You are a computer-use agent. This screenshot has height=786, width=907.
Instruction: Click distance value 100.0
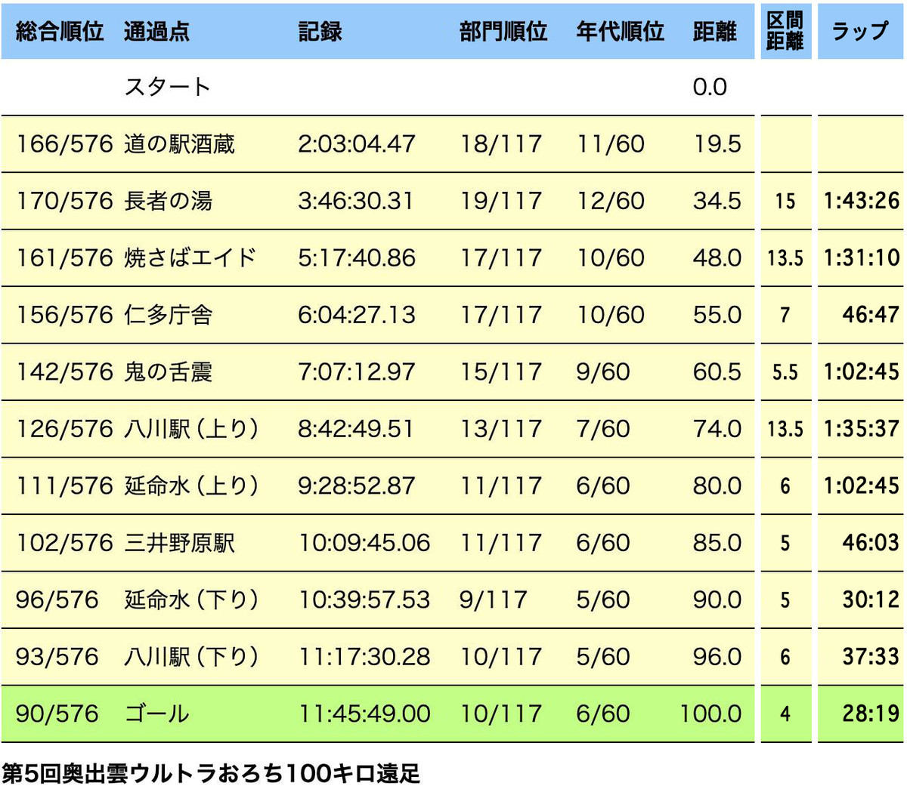coord(710,714)
